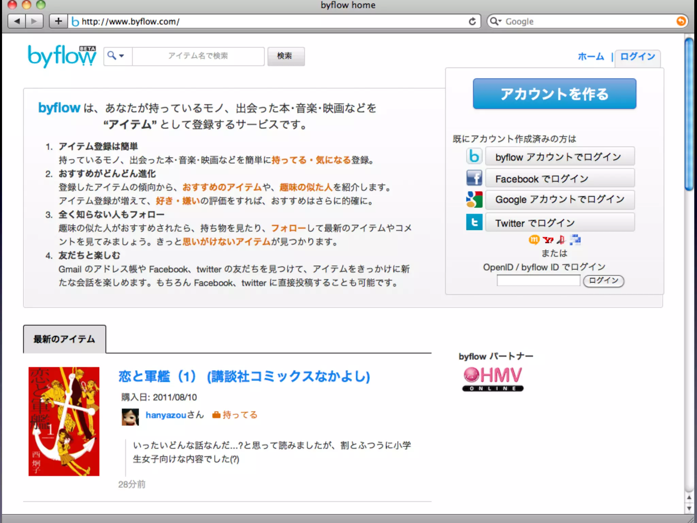This screenshot has height=523, width=697.
Task: Click the byflow 'b' login icon
Action: (474, 156)
